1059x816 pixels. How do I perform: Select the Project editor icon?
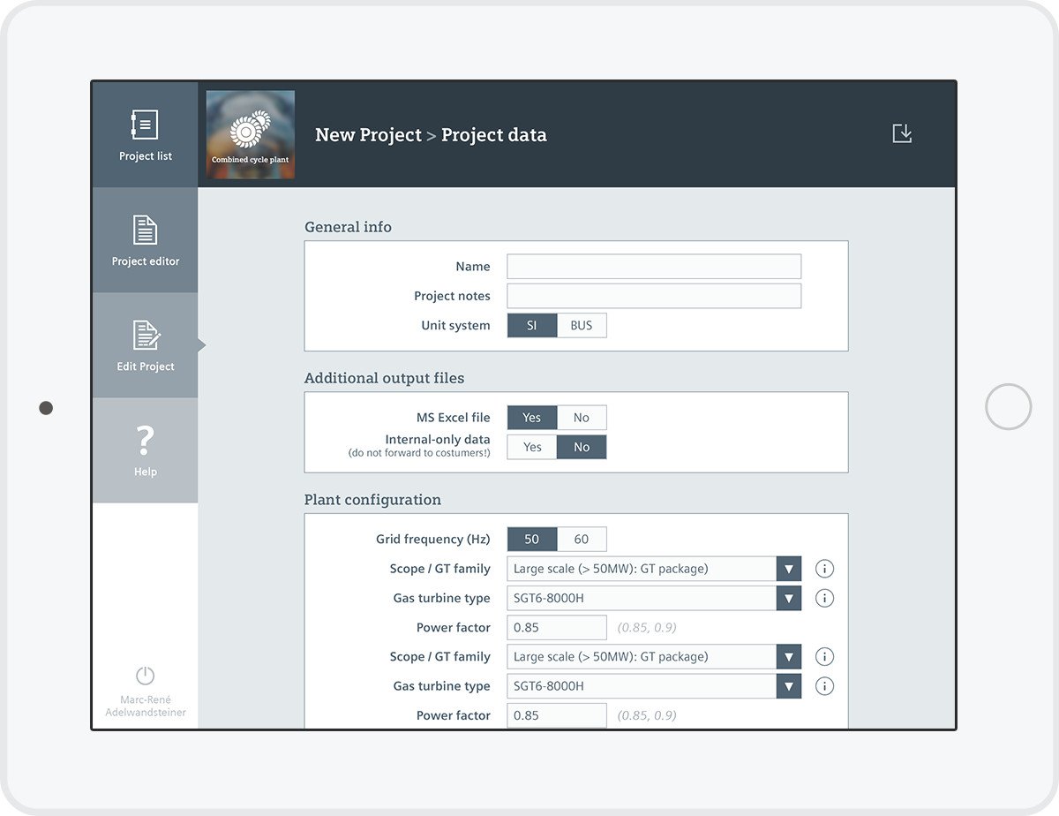click(145, 239)
